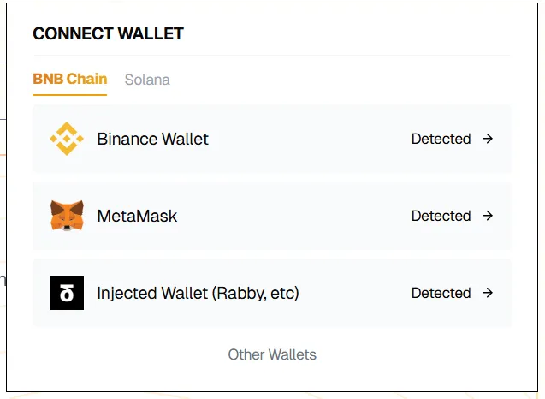Screen dimensions: 545x399
Task: Click the arrow in the MetaMask row
Action: 488,216
